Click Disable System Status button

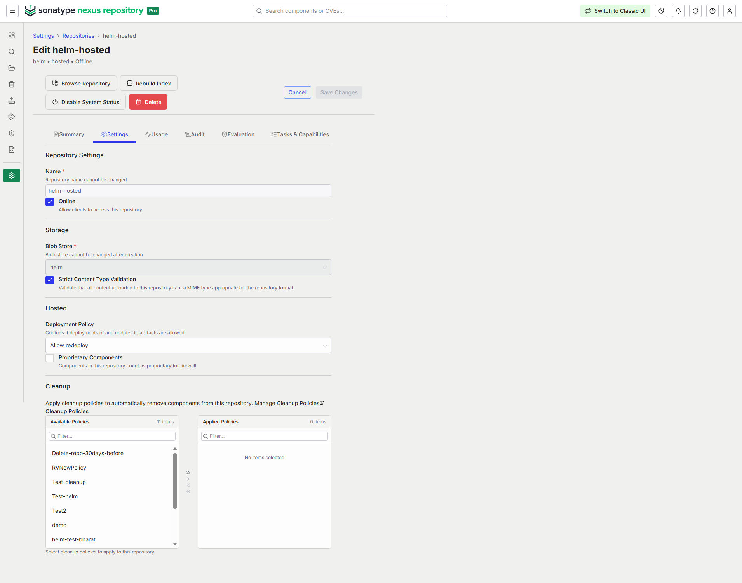(x=85, y=102)
